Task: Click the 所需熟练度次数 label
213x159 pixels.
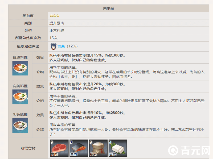Action: click(x=28, y=38)
